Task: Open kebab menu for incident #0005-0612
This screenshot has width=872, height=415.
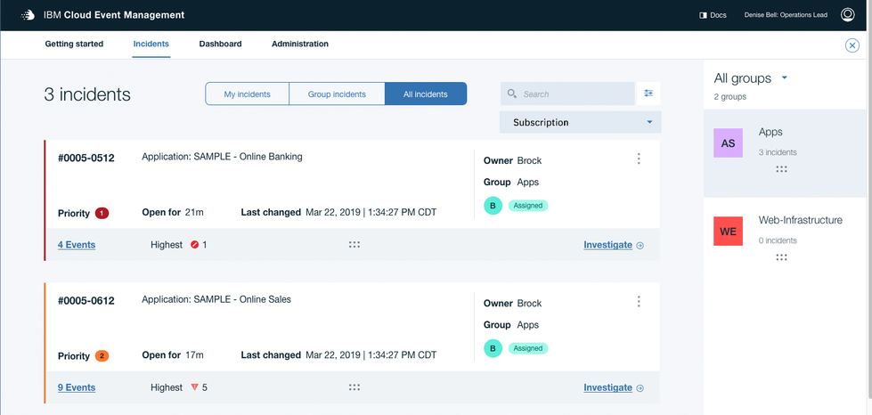Action: [639, 302]
